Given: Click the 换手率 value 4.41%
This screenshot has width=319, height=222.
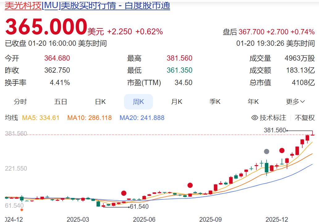Looking at the screenshot, I should point(60,83).
